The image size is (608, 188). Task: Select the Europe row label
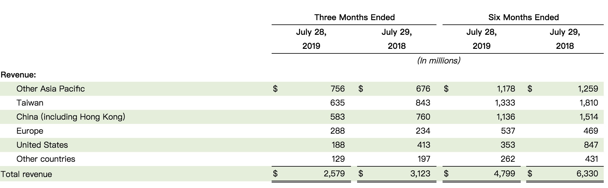pyautogui.click(x=30, y=131)
